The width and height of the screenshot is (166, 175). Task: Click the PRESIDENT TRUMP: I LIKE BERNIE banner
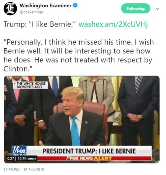coord(89,151)
